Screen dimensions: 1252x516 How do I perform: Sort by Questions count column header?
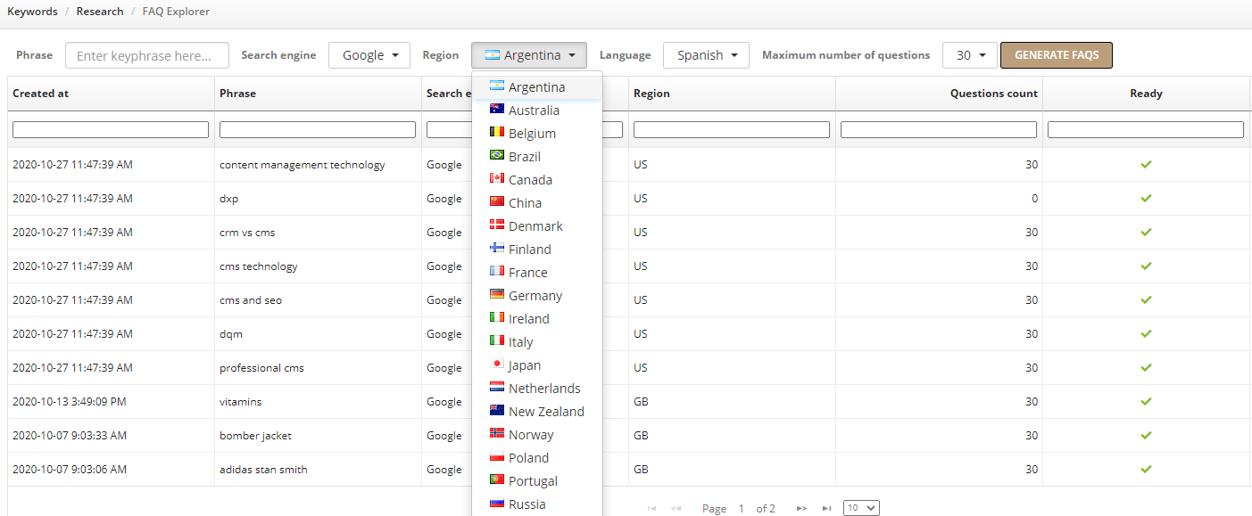pyautogui.click(x=940, y=94)
